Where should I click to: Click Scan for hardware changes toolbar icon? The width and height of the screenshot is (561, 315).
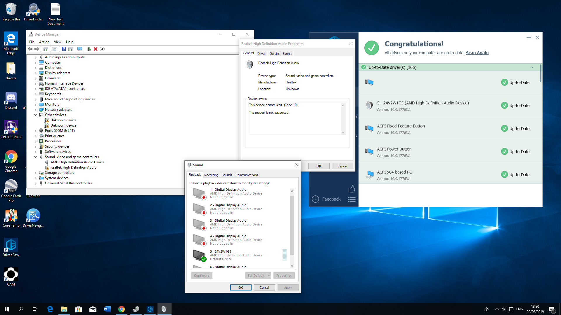point(80,49)
